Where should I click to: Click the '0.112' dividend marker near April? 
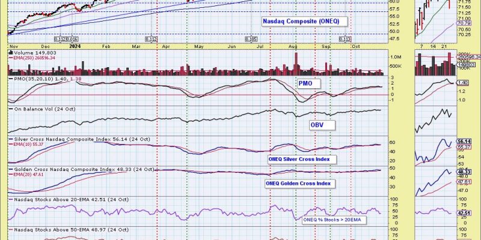click(x=152, y=39)
